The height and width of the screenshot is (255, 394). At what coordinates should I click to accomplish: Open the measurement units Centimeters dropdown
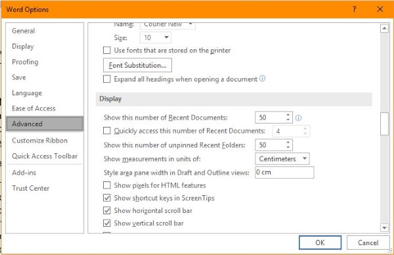point(305,158)
